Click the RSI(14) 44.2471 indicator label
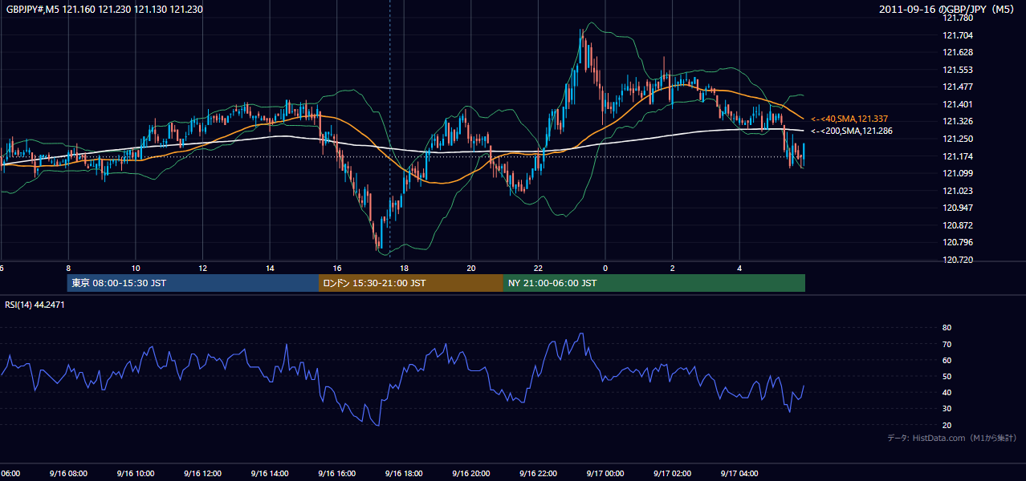The image size is (1026, 481). pos(35,305)
